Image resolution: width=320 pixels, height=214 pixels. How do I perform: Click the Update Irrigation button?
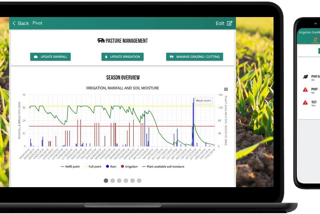[x=123, y=57]
